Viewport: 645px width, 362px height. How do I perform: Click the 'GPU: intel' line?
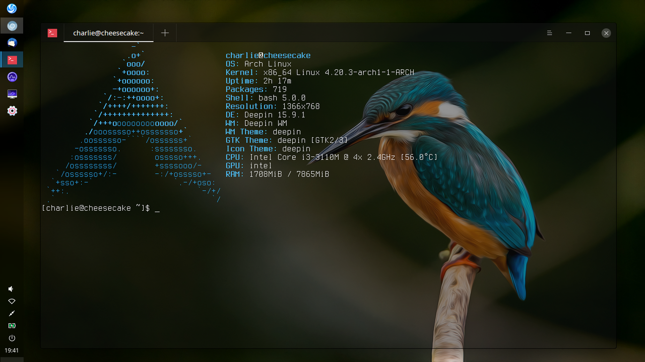pos(249,166)
